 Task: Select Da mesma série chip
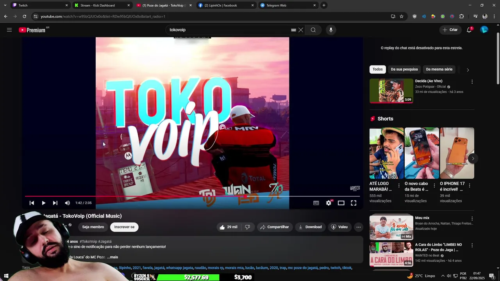pyautogui.click(x=439, y=69)
